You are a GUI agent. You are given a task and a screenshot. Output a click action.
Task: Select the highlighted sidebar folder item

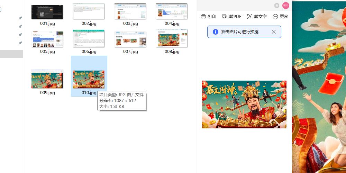(x=11, y=54)
